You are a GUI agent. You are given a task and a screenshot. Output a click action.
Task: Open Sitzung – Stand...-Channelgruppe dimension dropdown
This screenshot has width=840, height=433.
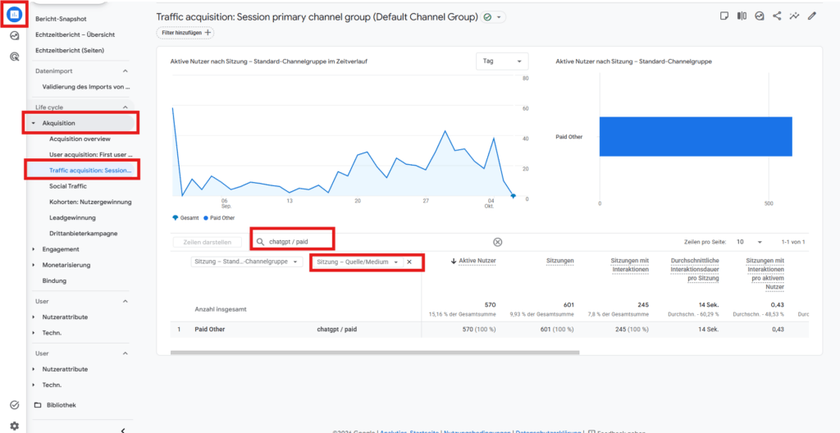tap(247, 262)
